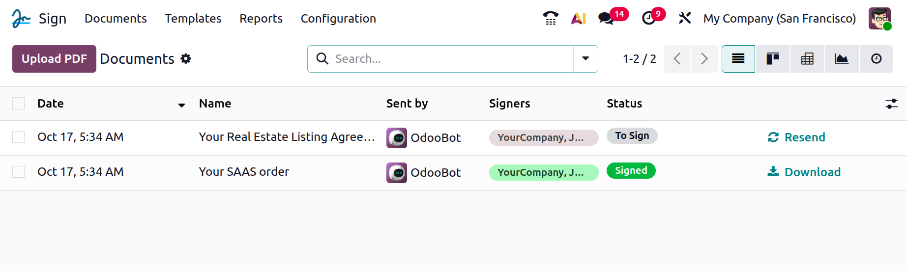Image resolution: width=907 pixels, height=271 pixels.
Task: Click Resend for the listing agreement
Action: (796, 137)
